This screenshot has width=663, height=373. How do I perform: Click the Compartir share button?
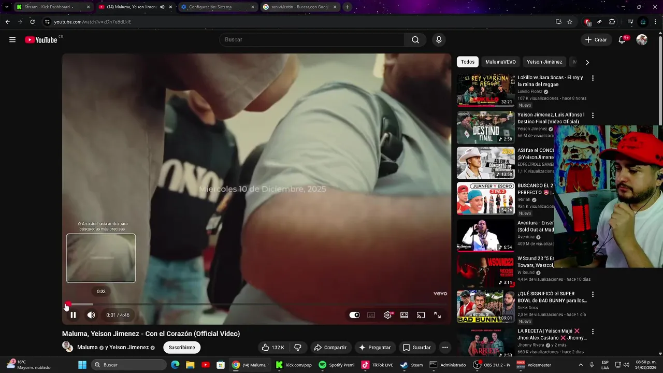(x=330, y=348)
